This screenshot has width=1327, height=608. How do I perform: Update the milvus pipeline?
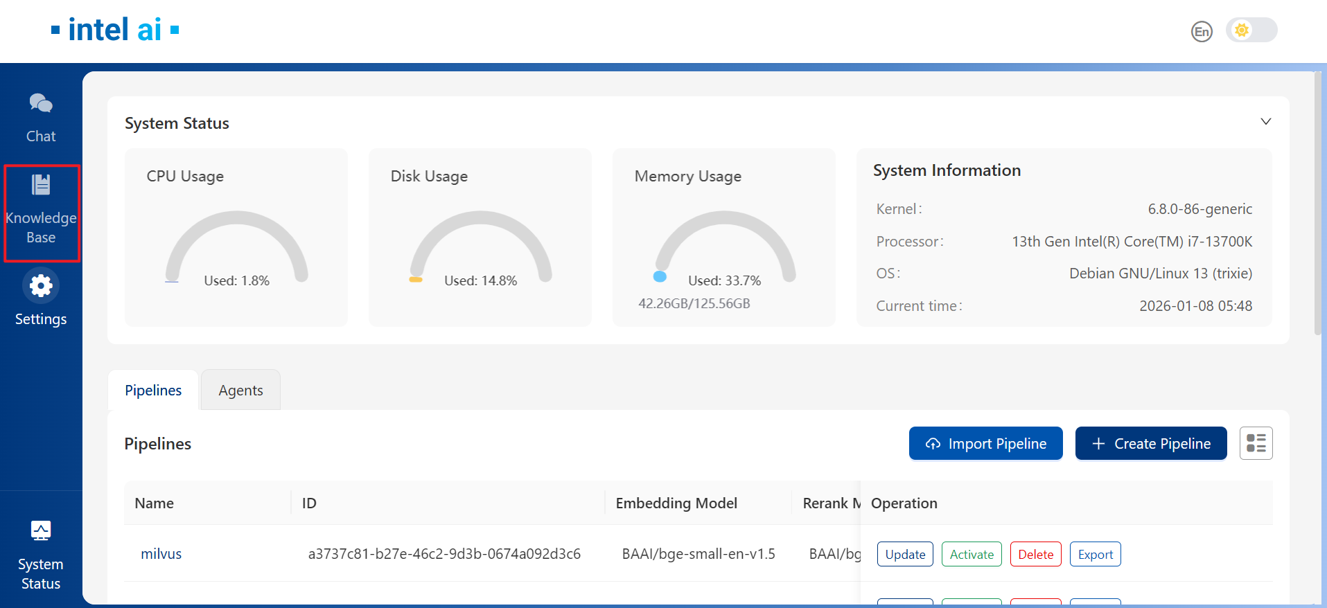click(x=905, y=554)
